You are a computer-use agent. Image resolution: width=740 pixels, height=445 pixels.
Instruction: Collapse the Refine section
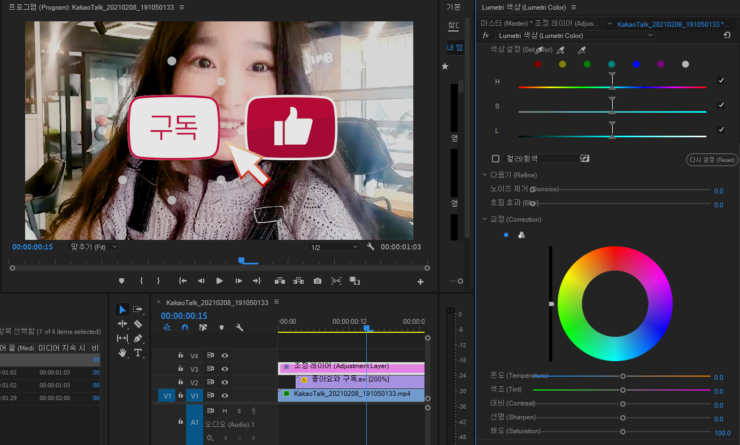(x=485, y=175)
